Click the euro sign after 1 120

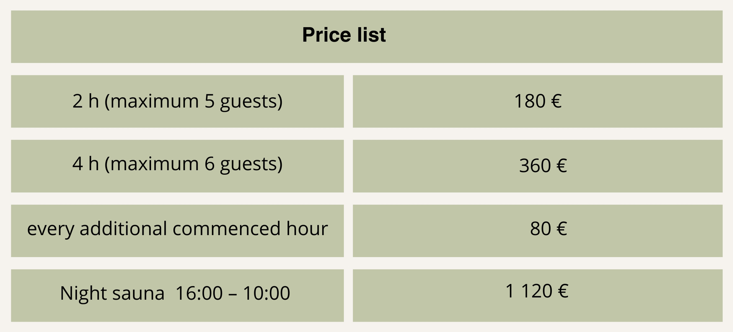(563, 291)
